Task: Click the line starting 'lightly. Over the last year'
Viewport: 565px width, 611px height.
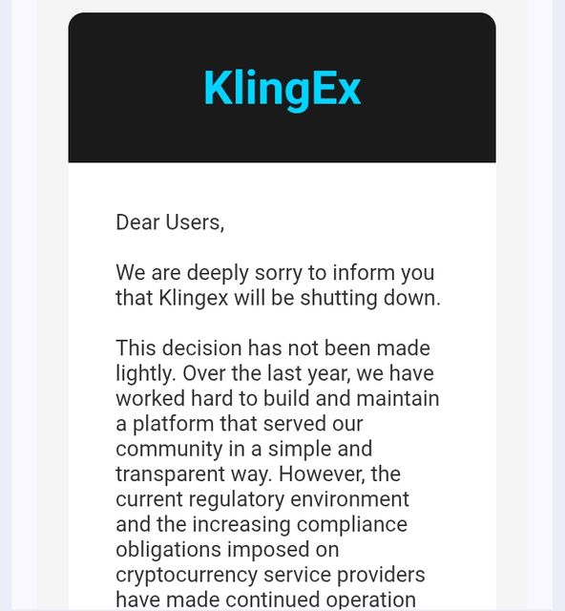Action: (x=275, y=373)
